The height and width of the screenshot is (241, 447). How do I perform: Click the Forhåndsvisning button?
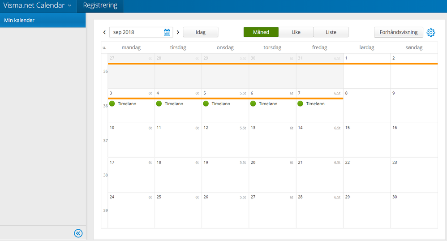coord(399,32)
